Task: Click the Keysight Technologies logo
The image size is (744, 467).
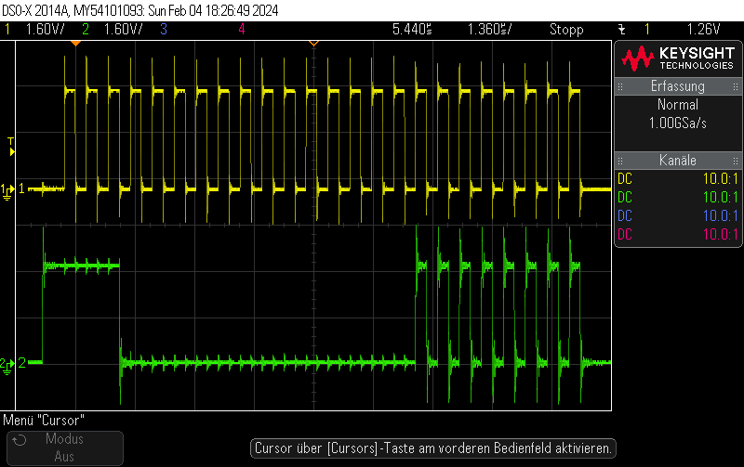Action: click(x=678, y=58)
